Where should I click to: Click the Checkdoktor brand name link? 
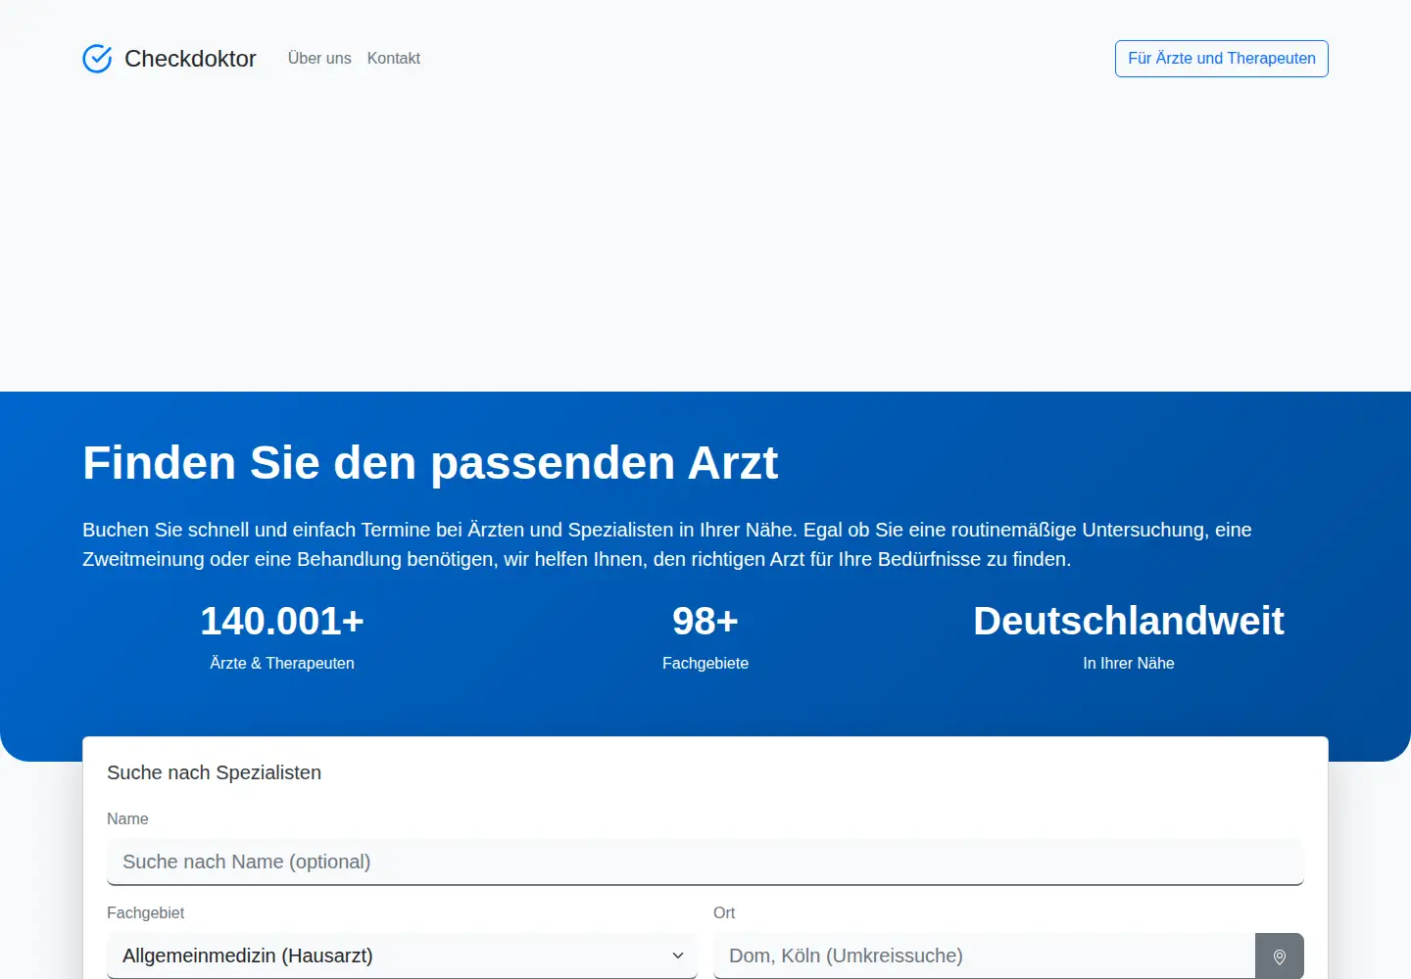point(190,59)
